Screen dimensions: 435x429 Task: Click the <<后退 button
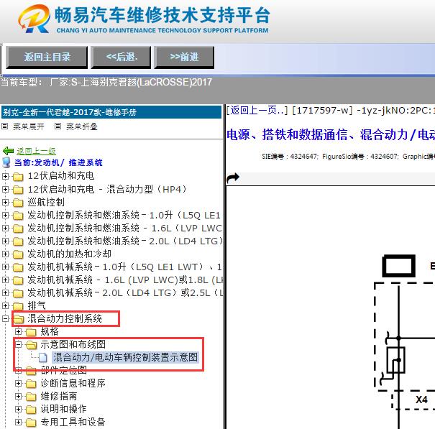click(121, 57)
